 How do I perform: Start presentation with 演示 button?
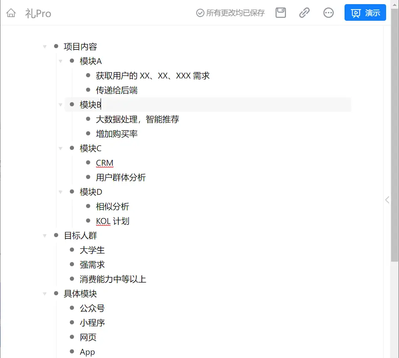click(365, 12)
